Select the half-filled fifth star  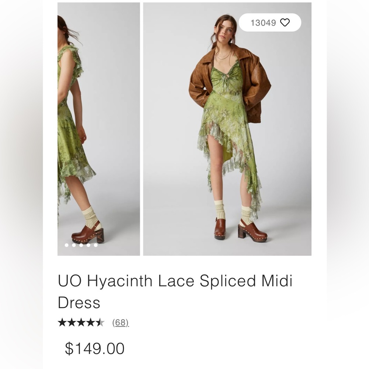point(100,322)
